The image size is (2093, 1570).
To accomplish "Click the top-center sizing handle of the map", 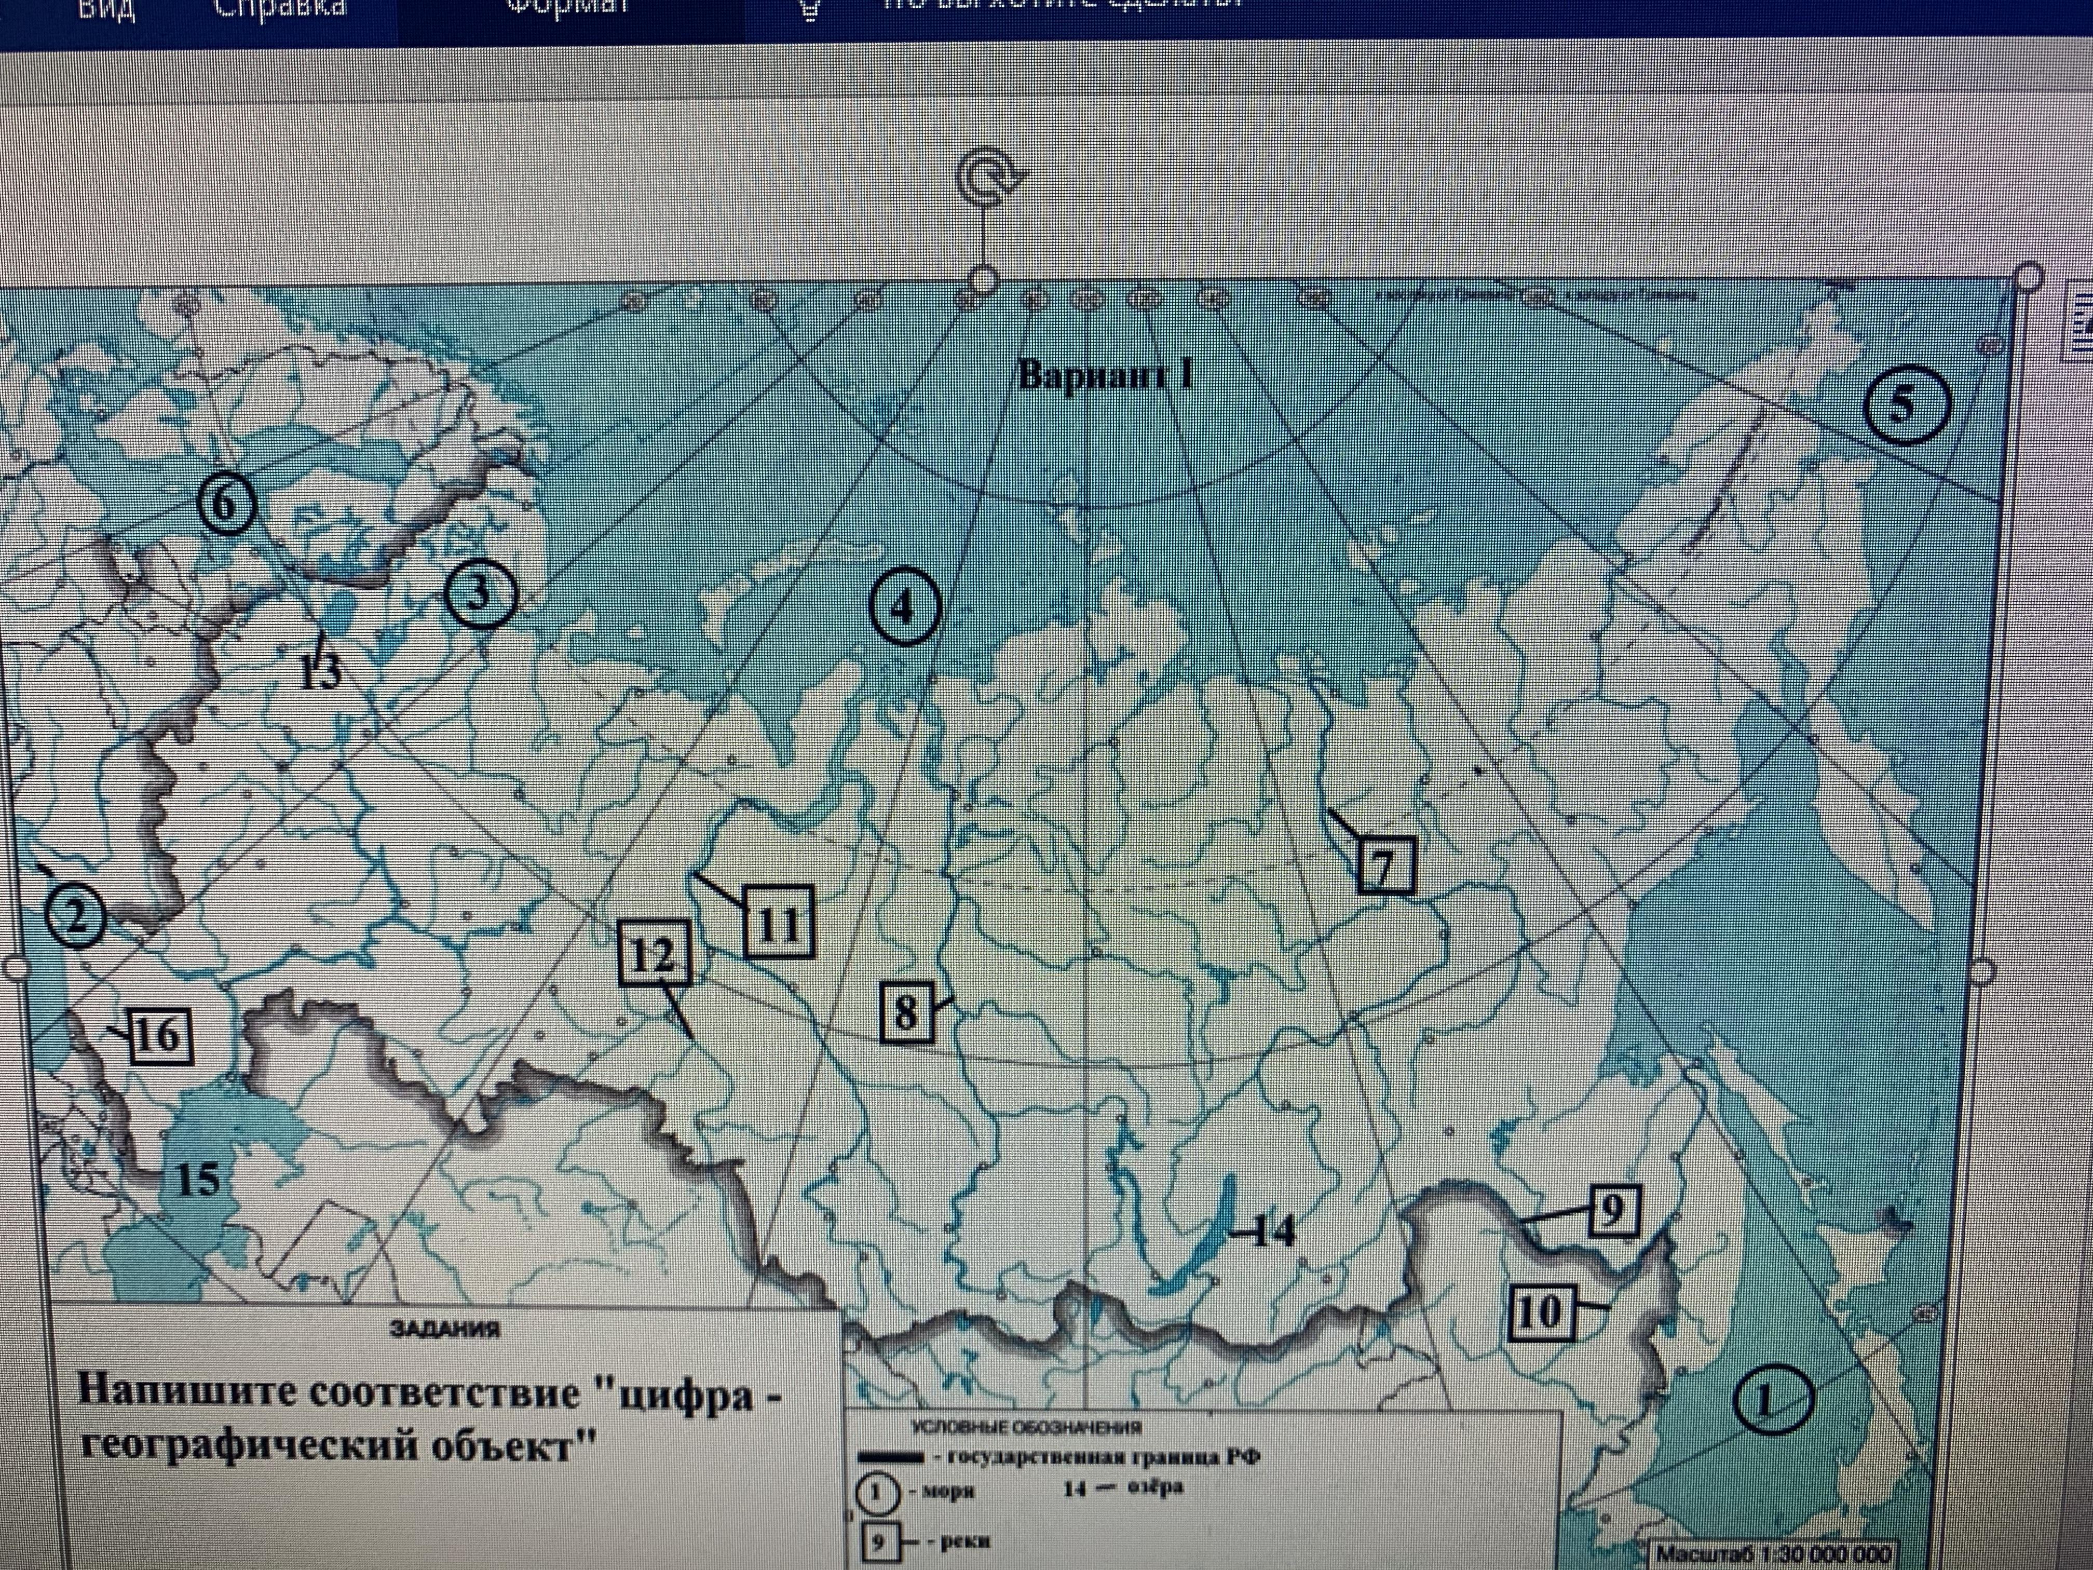I will (x=984, y=279).
